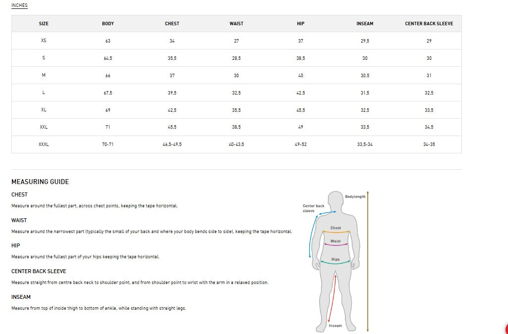Image resolution: width=508 pixels, height=334 pixels.
Task: Select the XXXL size row label
Action: click(x=44, y=144)
